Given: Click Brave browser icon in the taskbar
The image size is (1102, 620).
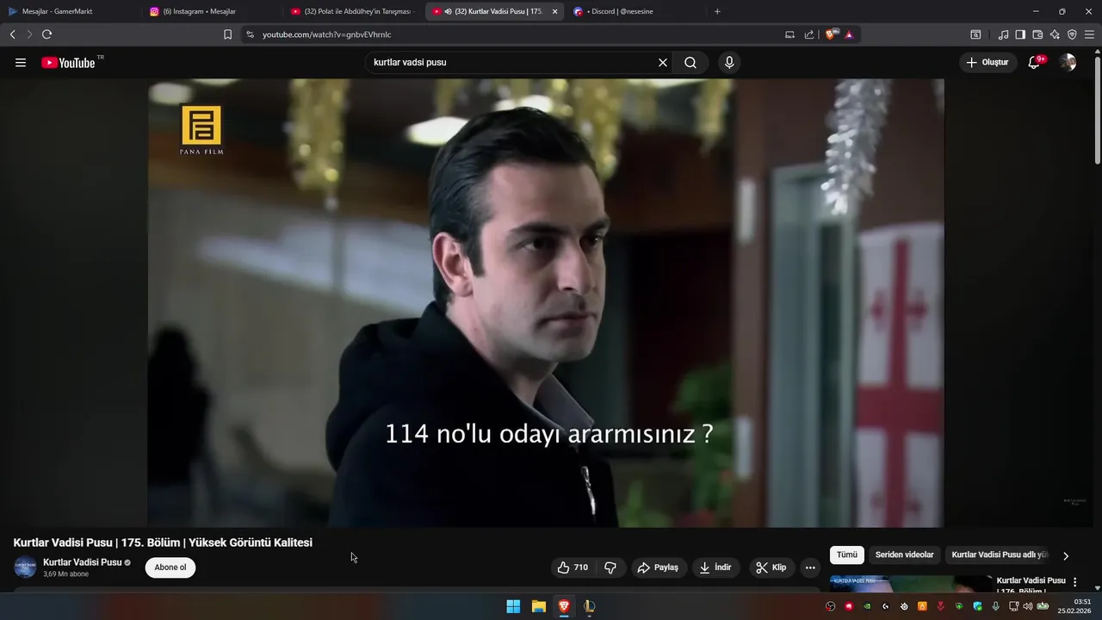Looking at the screenshot, I should point(563,606).
